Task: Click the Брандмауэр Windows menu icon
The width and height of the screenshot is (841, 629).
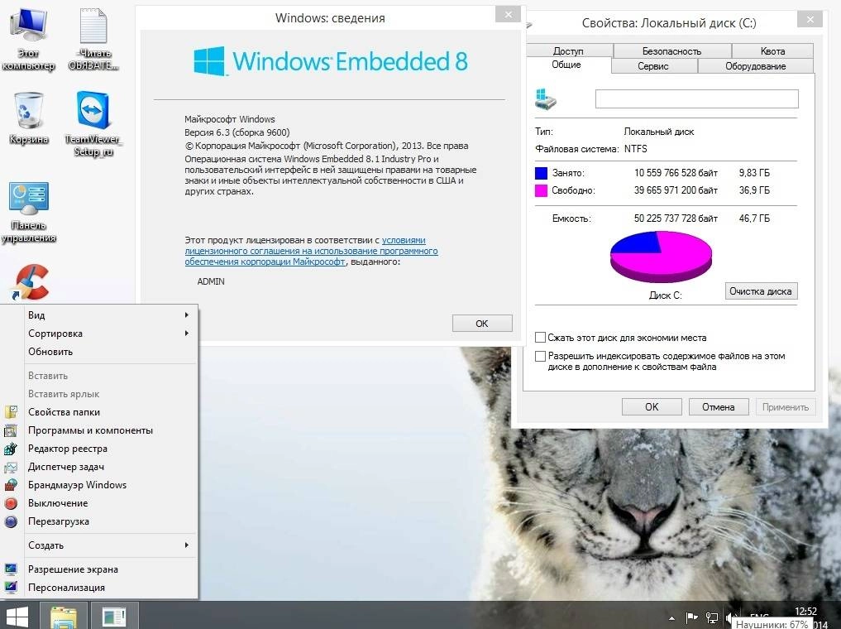Action: click(x=11, y=485)
